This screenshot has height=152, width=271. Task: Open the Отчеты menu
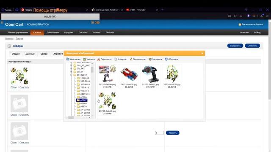(x=97, y=33)
